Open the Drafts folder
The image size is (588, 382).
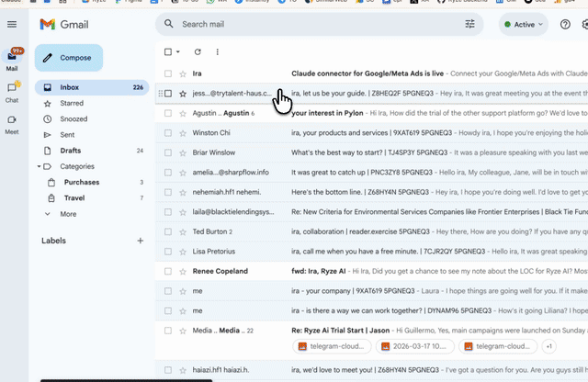(92, 151)
